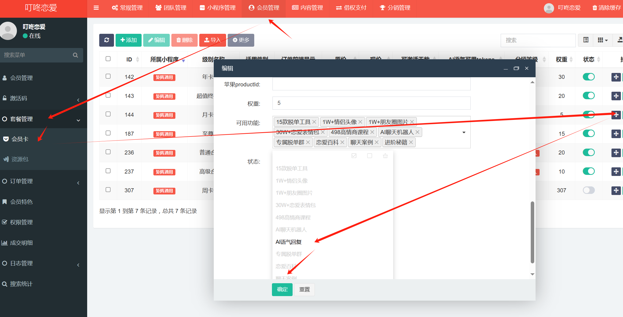
Task: Enable the status switch for row 307
Action: [588, 190]
